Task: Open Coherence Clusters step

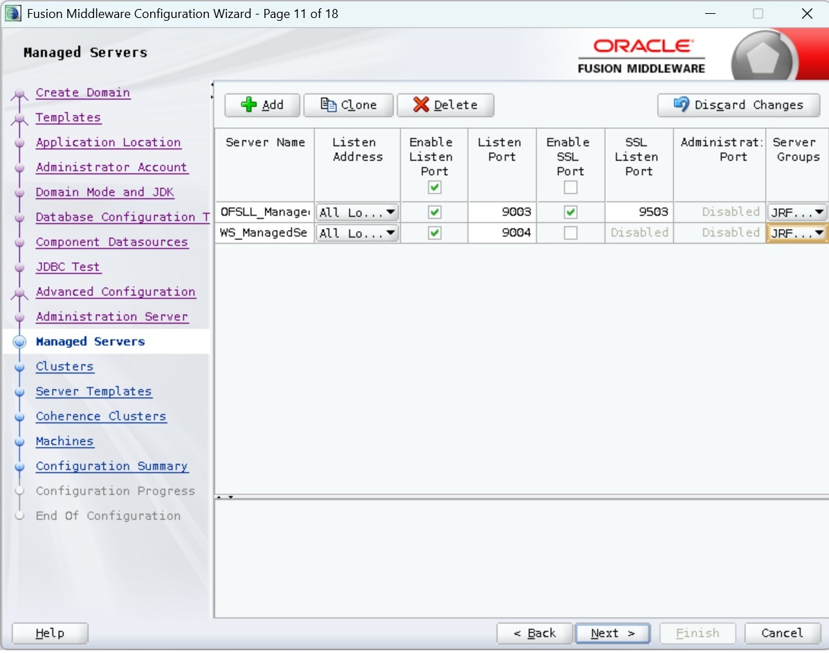Action: click(x=101, y=416)
